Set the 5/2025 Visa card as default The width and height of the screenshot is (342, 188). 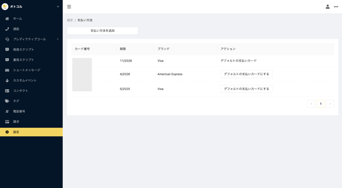tap(247, 89)
